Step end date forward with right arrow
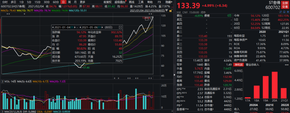Screen dimensions: 290x113 [x=103, y=27]
